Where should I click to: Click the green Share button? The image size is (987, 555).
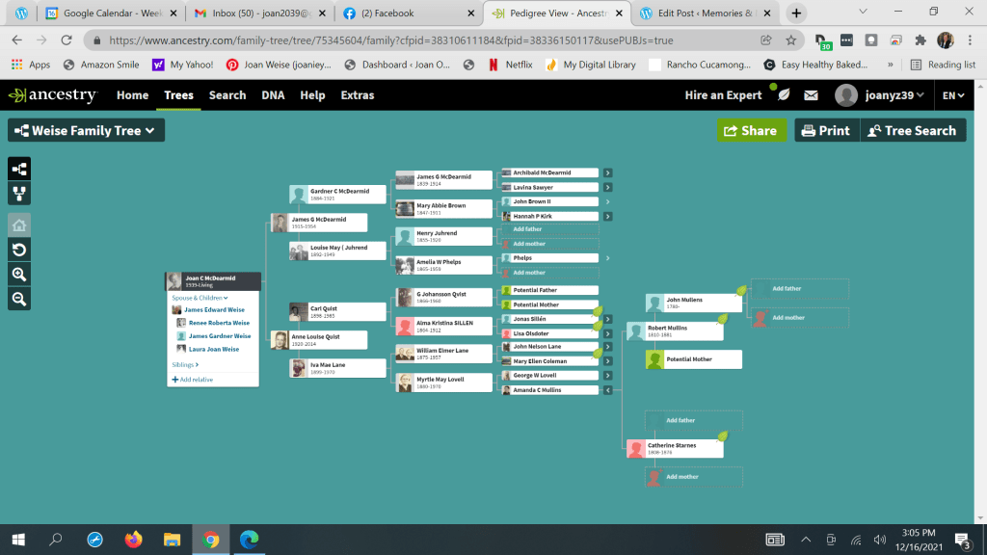coord(751,131)
